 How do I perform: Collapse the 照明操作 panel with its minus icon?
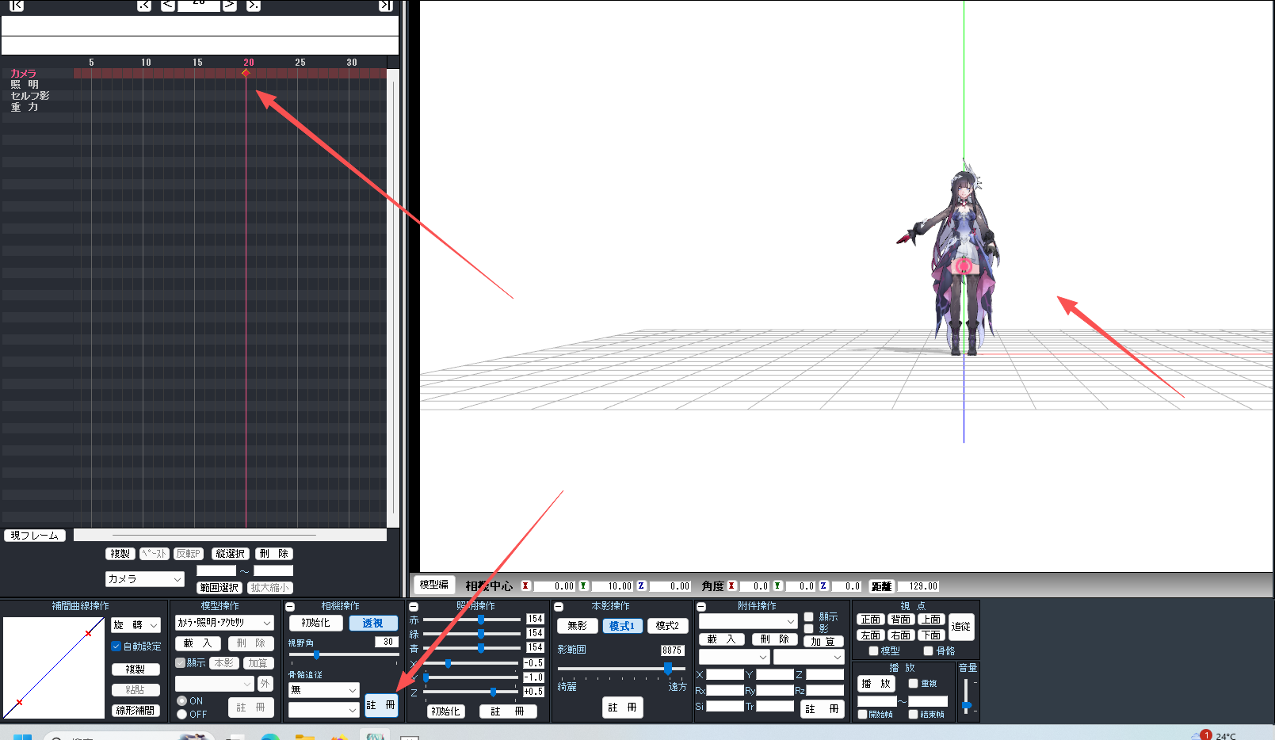click(413, 607)
